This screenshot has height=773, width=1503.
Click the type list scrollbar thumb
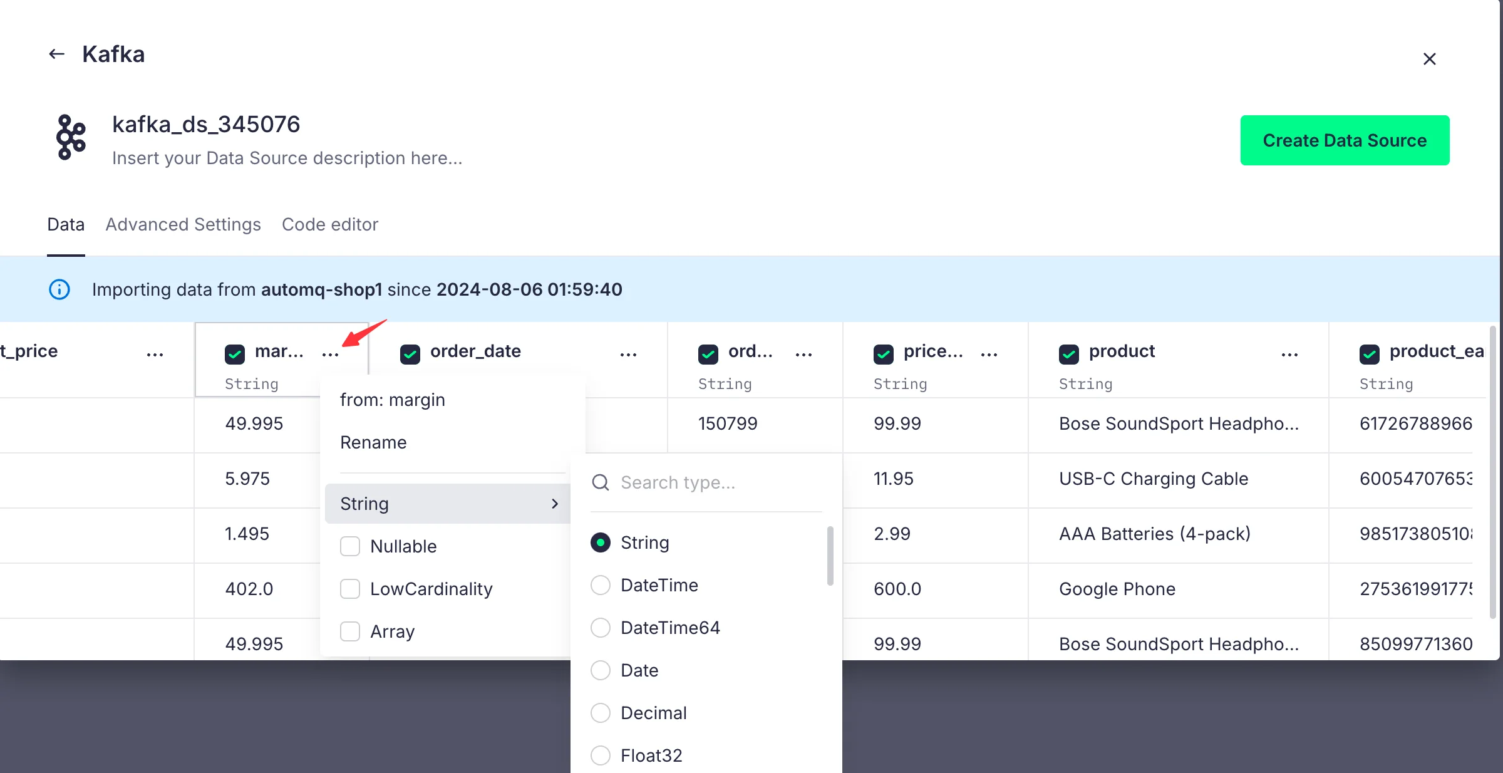(x=830, y=555)
